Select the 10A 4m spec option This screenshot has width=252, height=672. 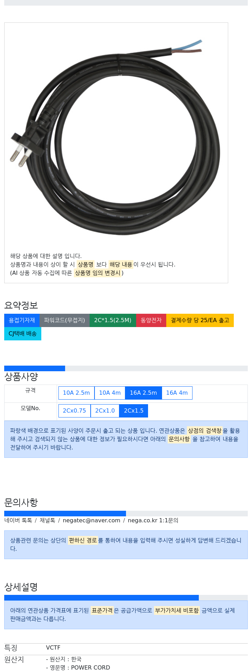(x=110, y=393)
